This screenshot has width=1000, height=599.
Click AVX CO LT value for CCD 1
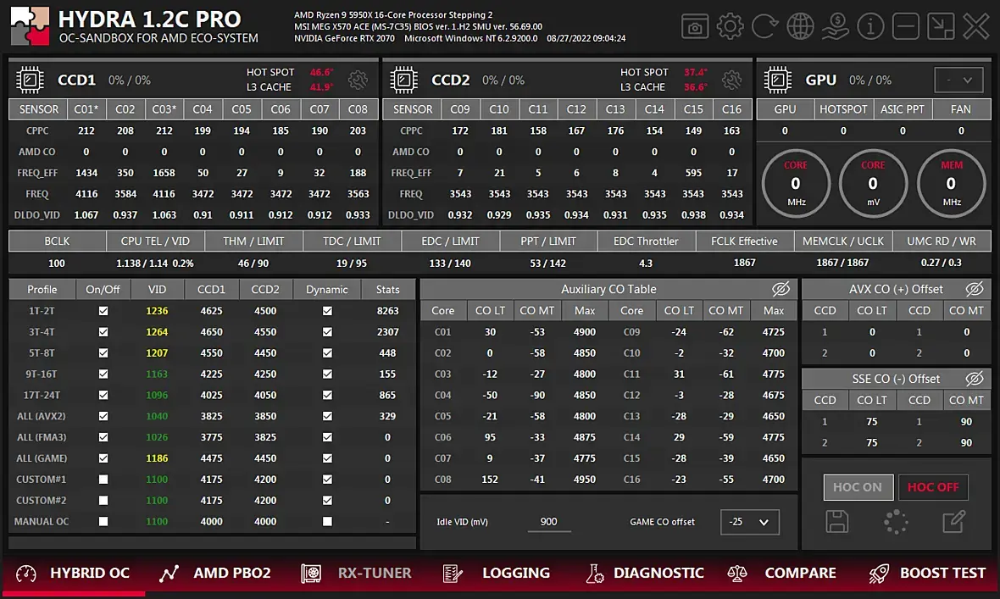point(872,332)
